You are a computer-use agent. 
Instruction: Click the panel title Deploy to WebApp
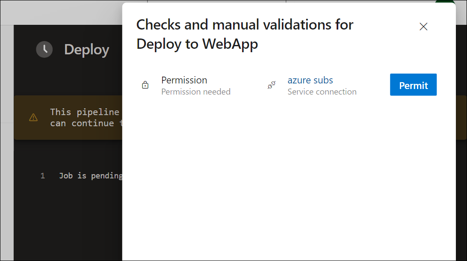point(197,44)
